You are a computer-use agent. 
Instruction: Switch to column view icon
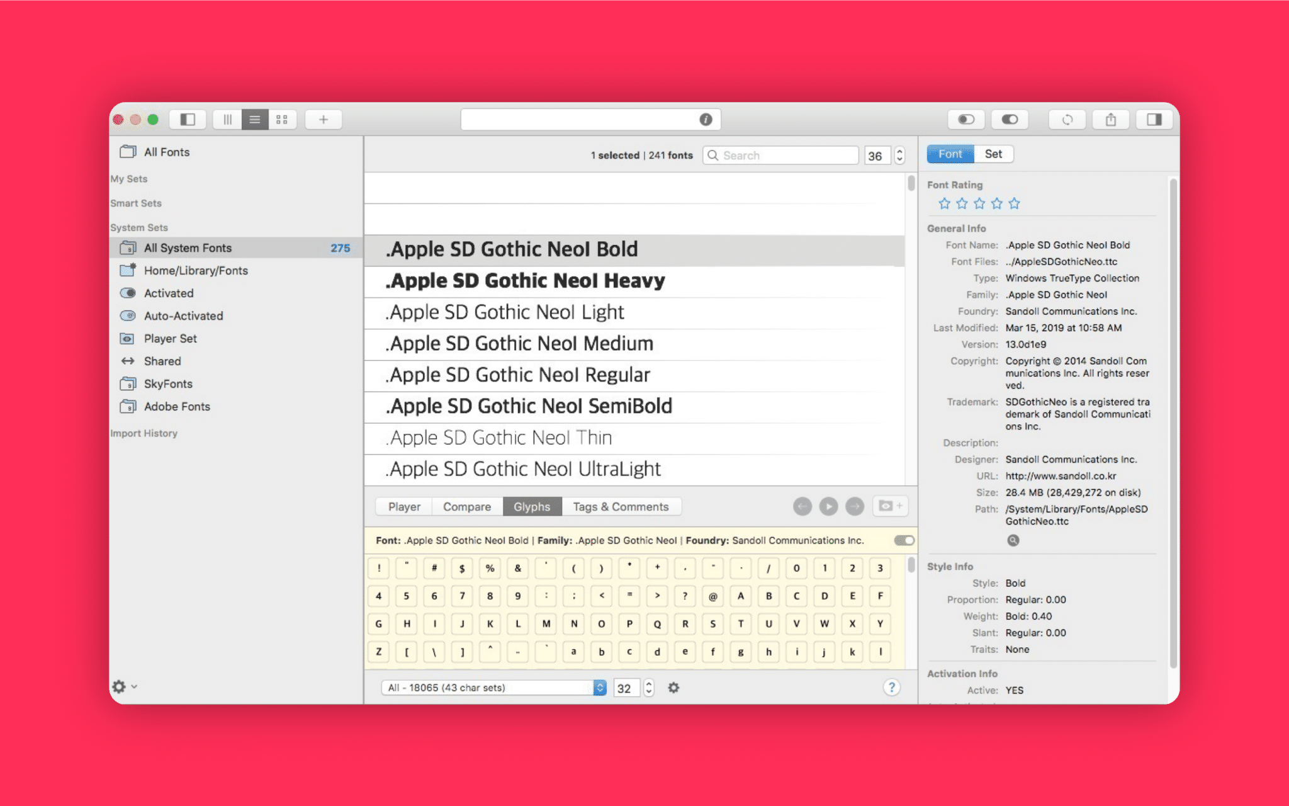pyautogui.click(x=227, y=120)
